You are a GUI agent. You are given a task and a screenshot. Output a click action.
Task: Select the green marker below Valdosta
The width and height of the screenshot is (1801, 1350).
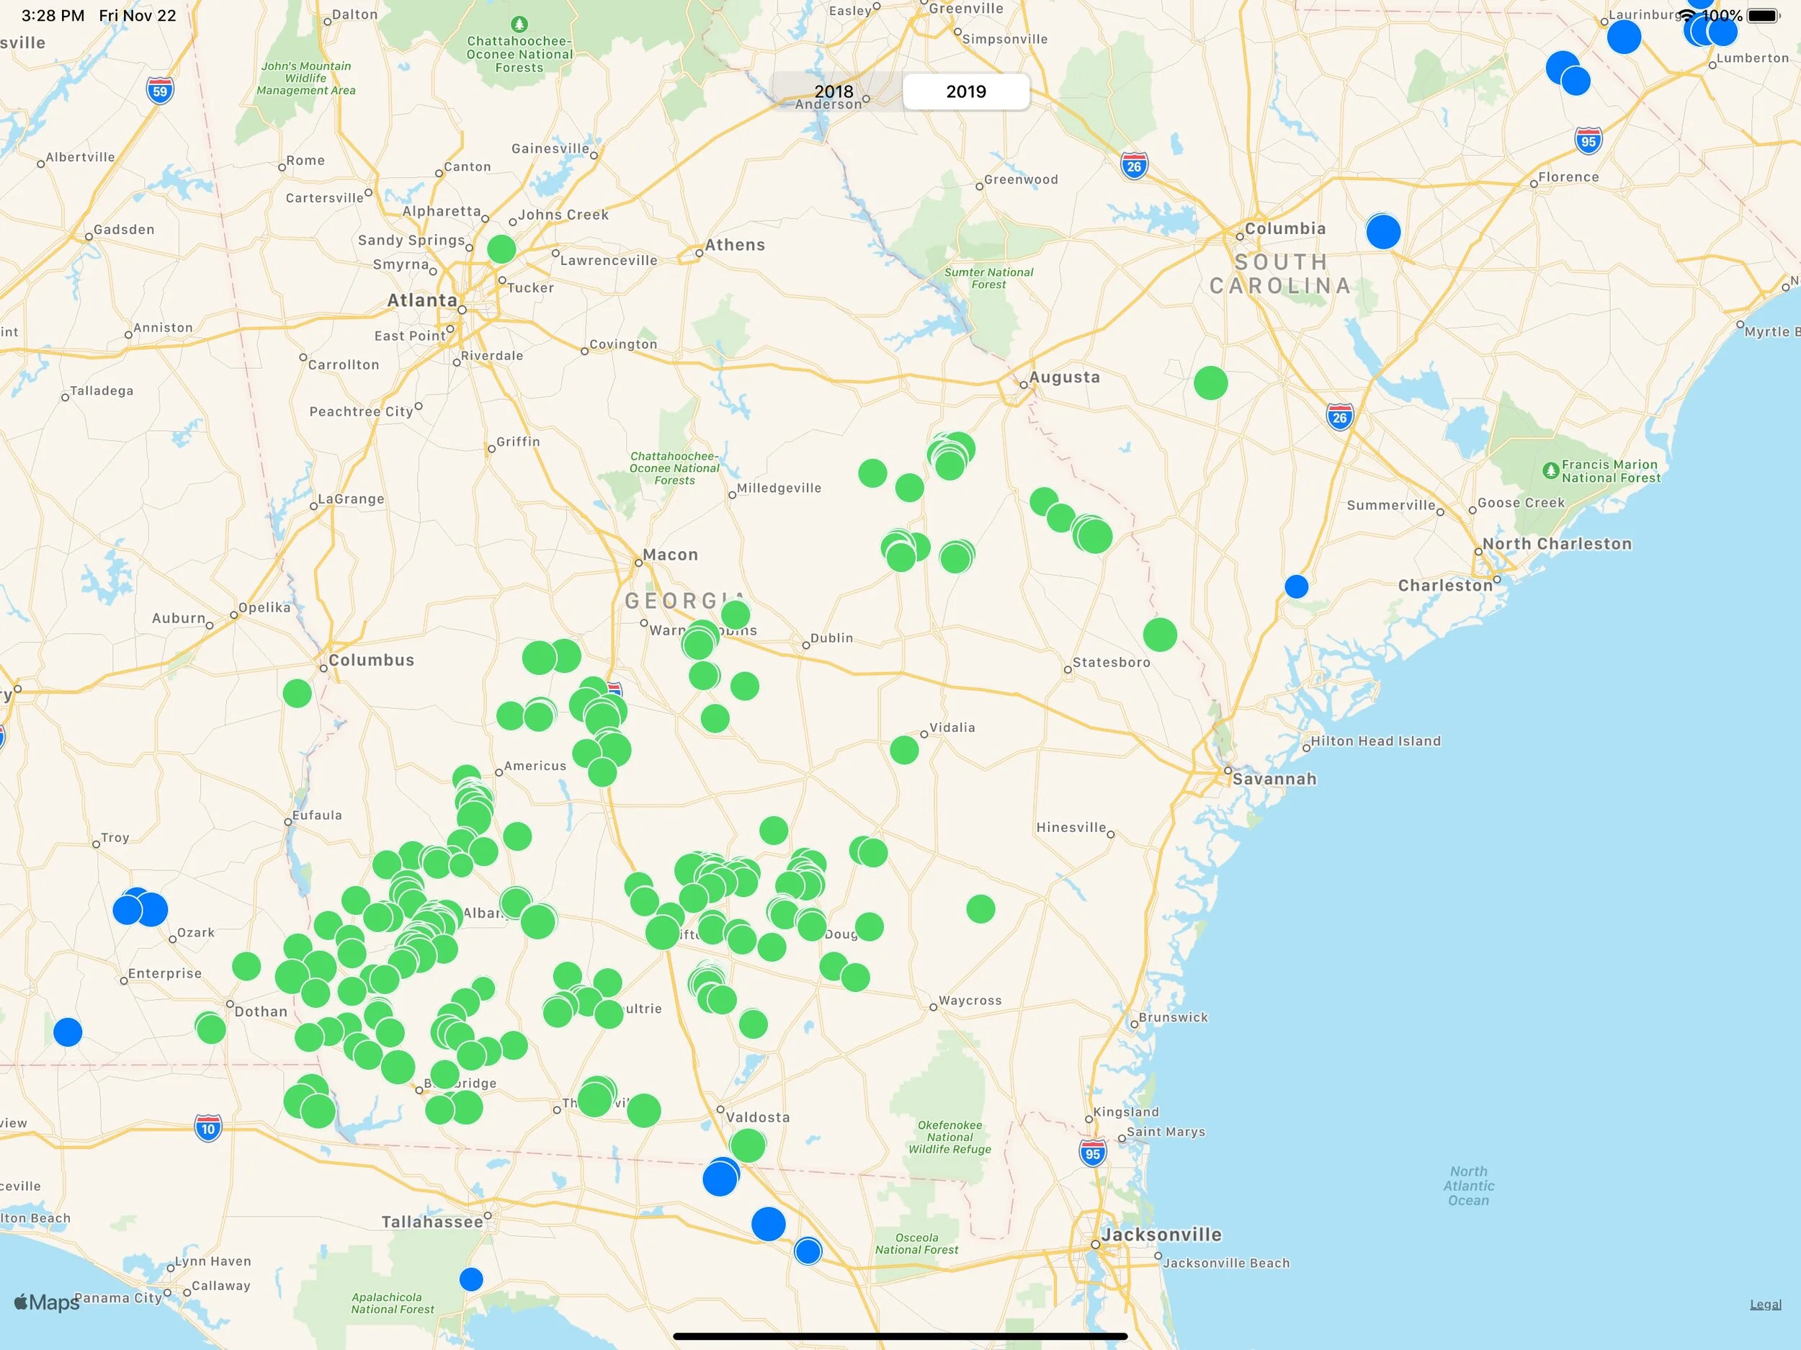748,1144
